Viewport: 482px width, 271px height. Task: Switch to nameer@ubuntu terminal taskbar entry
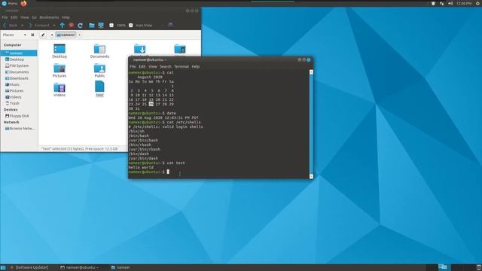tap(79, 267)
